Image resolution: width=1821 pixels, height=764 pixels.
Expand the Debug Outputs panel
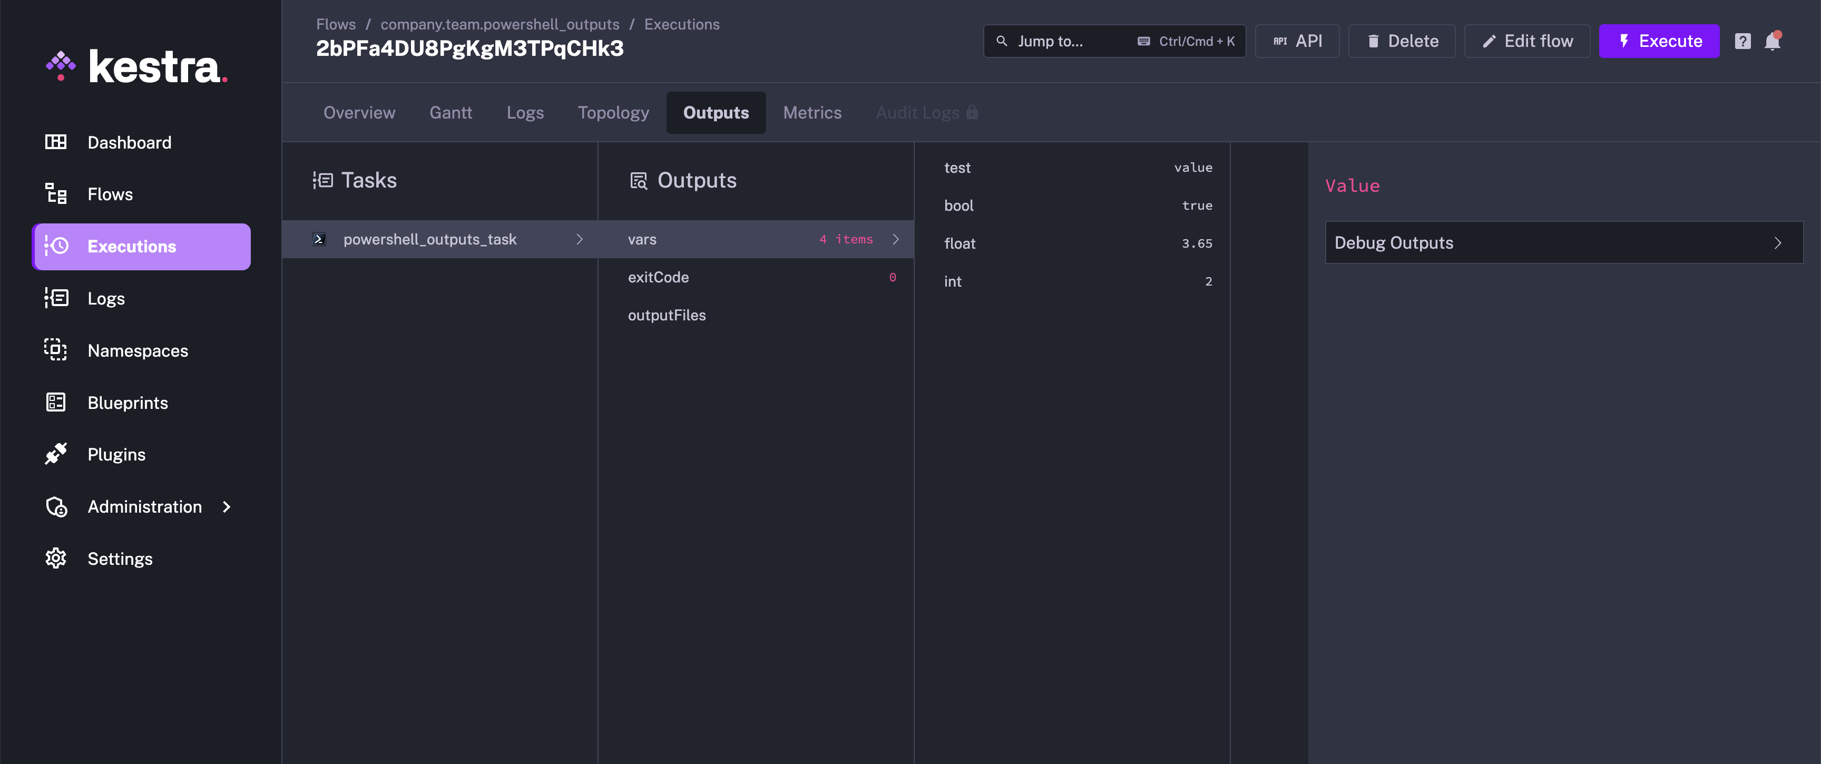pos(1564,242)
